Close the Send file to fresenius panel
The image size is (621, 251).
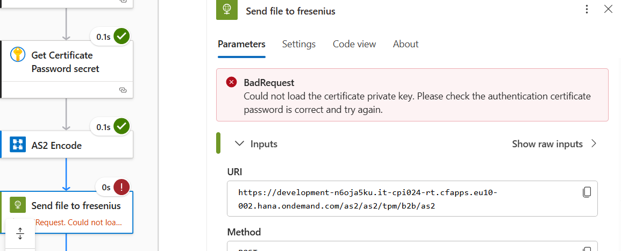coord(608,9)
